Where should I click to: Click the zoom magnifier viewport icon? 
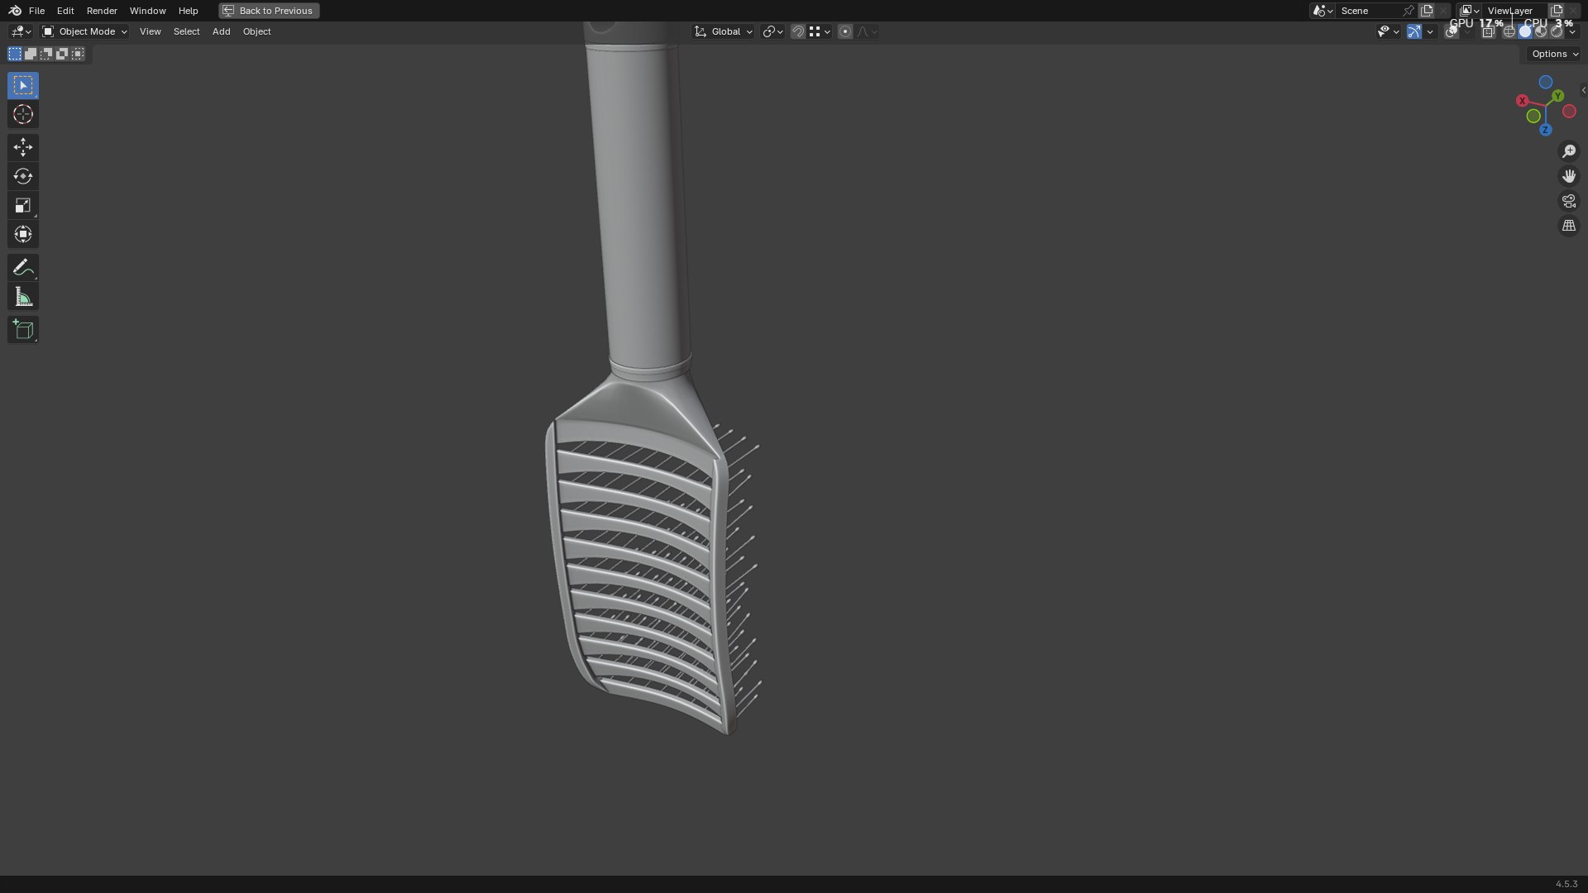(x=1569, y=151)
